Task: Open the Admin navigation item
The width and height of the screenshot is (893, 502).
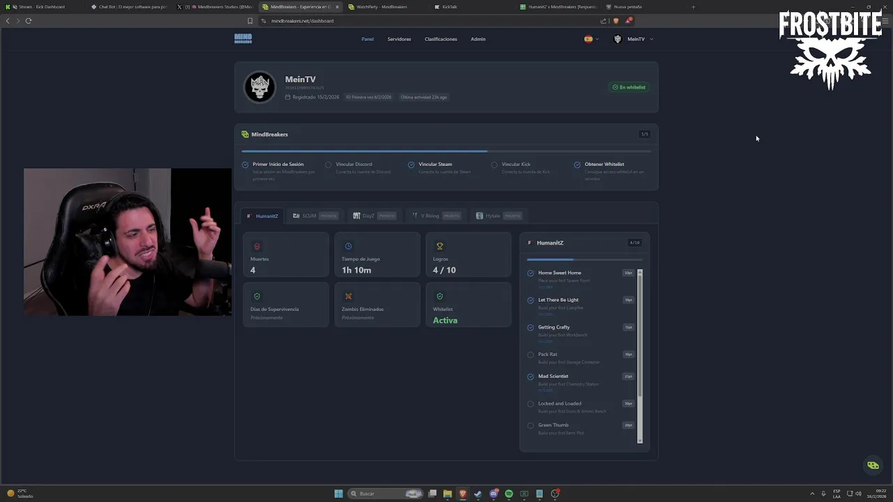Action: [x=478, y=39]
